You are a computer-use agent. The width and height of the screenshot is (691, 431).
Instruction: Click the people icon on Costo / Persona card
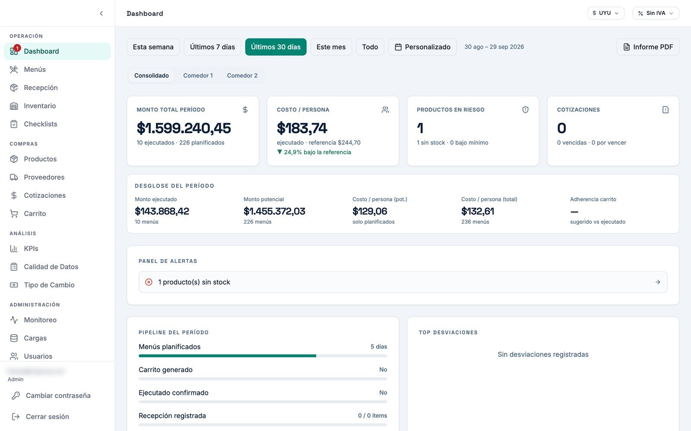tap(385, 110)
